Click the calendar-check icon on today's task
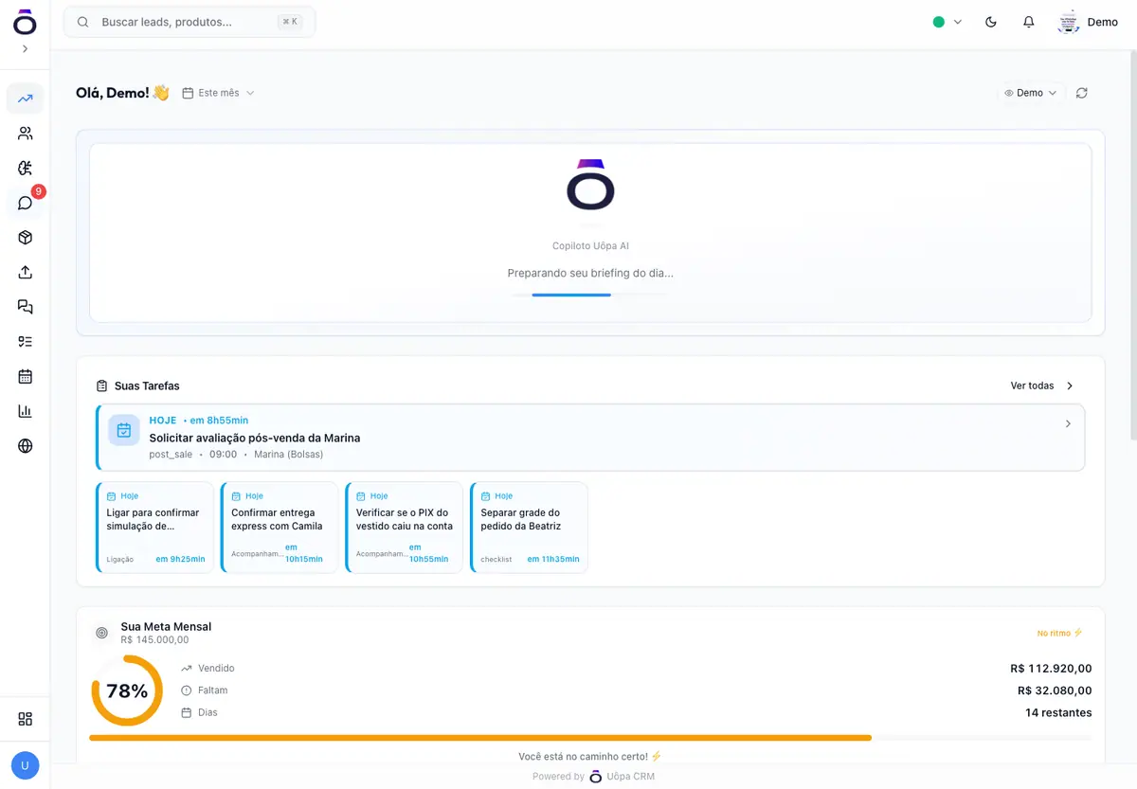 click(124, 430)
